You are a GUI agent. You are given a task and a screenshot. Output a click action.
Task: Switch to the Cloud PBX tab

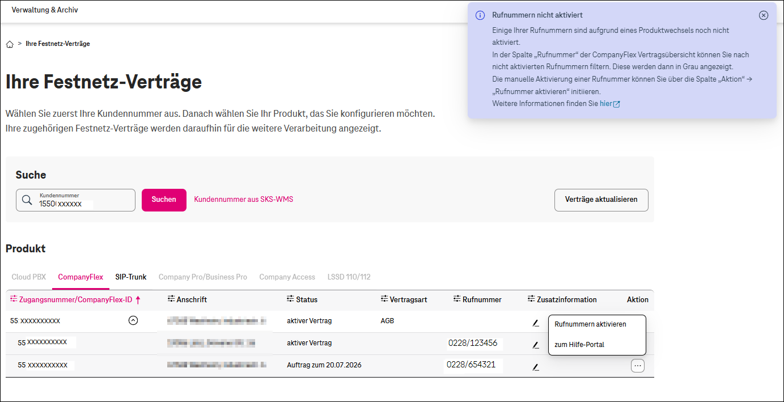click(29, 277)
